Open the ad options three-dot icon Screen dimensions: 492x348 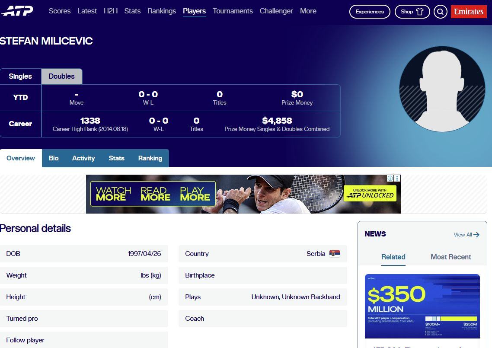click(x=397, y=178)
